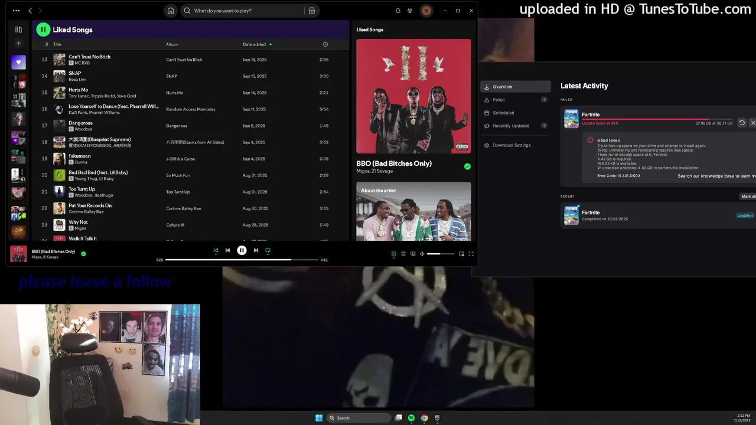Viewport: 756px width, 425px height.
Task: Seek within the song progress bar
Action: 242,260
